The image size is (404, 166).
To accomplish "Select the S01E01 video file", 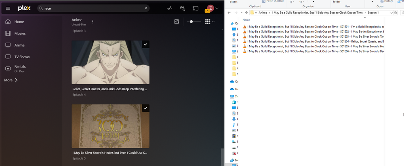I will pyautogui.click(x=314, y=27).
